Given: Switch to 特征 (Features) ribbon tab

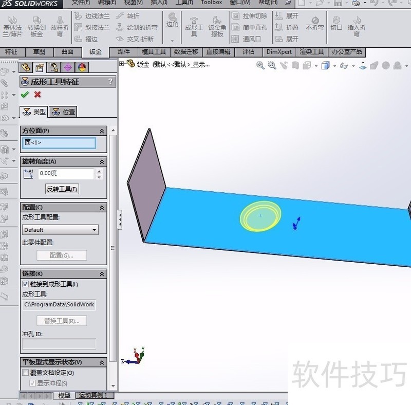Looking at the screenshot, I should [12, 52].
